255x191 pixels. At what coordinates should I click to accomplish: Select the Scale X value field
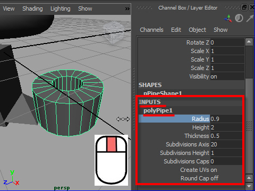coord(227,51)
